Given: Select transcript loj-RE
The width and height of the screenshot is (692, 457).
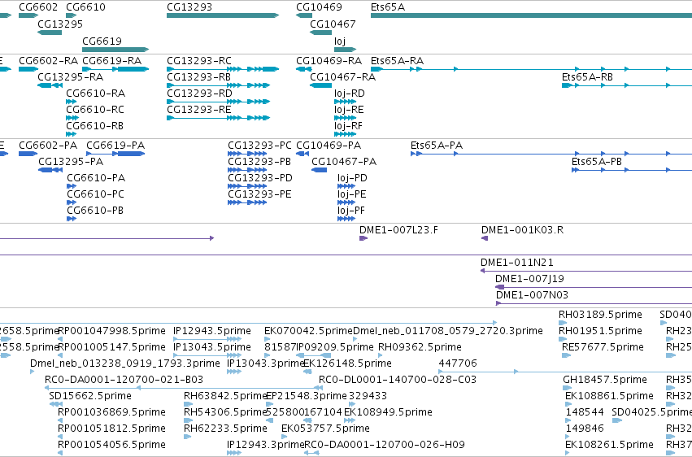Looking at the screenshot, I should click(349, 110).
